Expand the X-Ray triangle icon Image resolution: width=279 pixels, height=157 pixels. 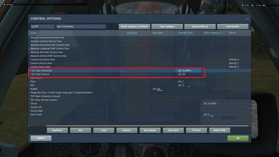(4, 4)
